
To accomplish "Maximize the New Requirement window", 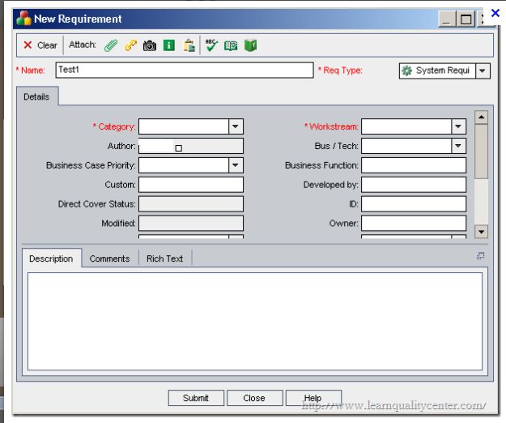I will pos(466,19).
